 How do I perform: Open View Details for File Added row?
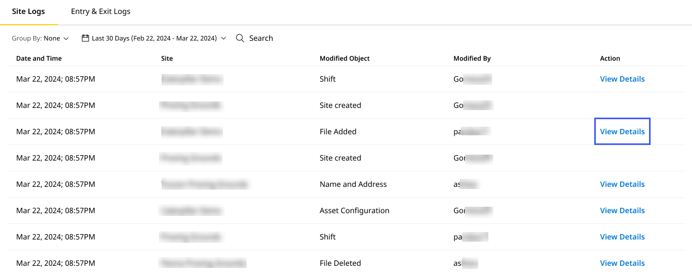622,132
